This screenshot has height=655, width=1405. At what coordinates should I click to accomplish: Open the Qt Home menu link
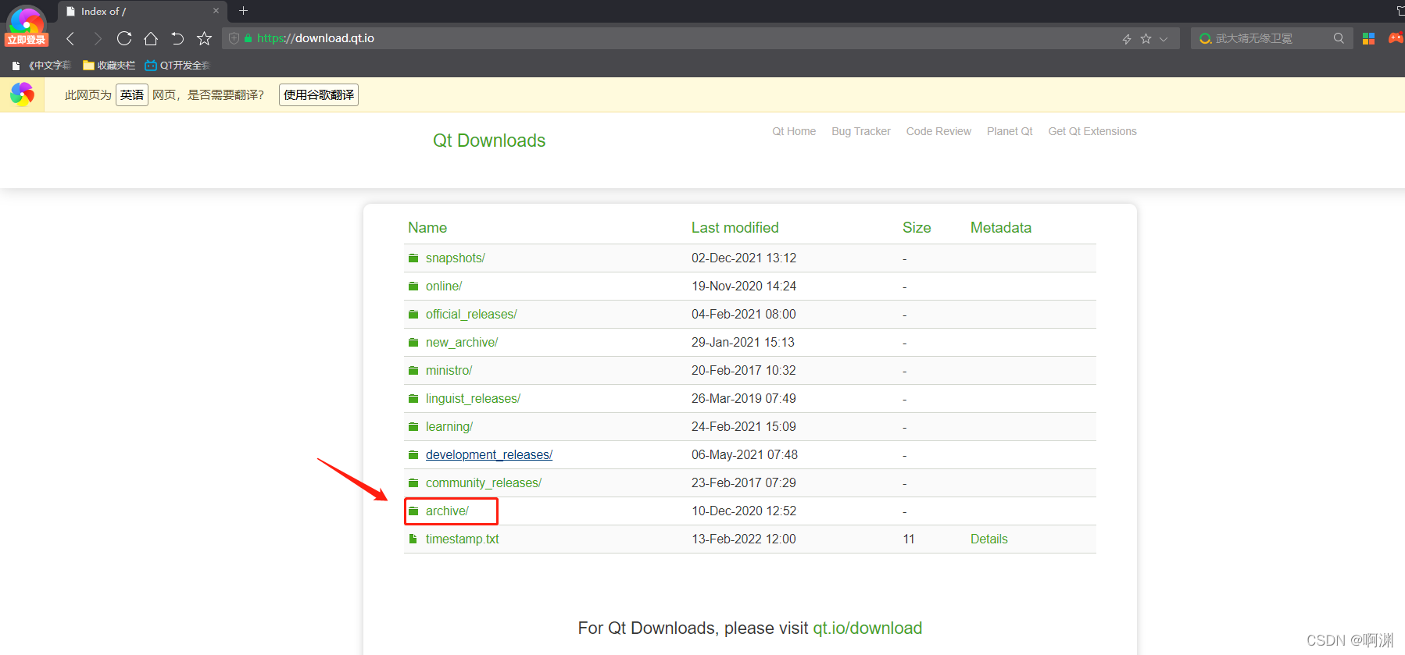[794, 131]
